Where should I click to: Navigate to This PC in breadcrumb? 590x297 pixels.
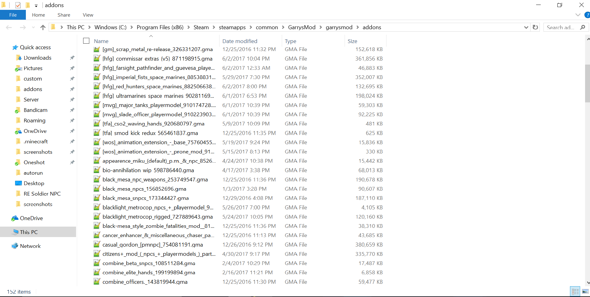point(75,27)
